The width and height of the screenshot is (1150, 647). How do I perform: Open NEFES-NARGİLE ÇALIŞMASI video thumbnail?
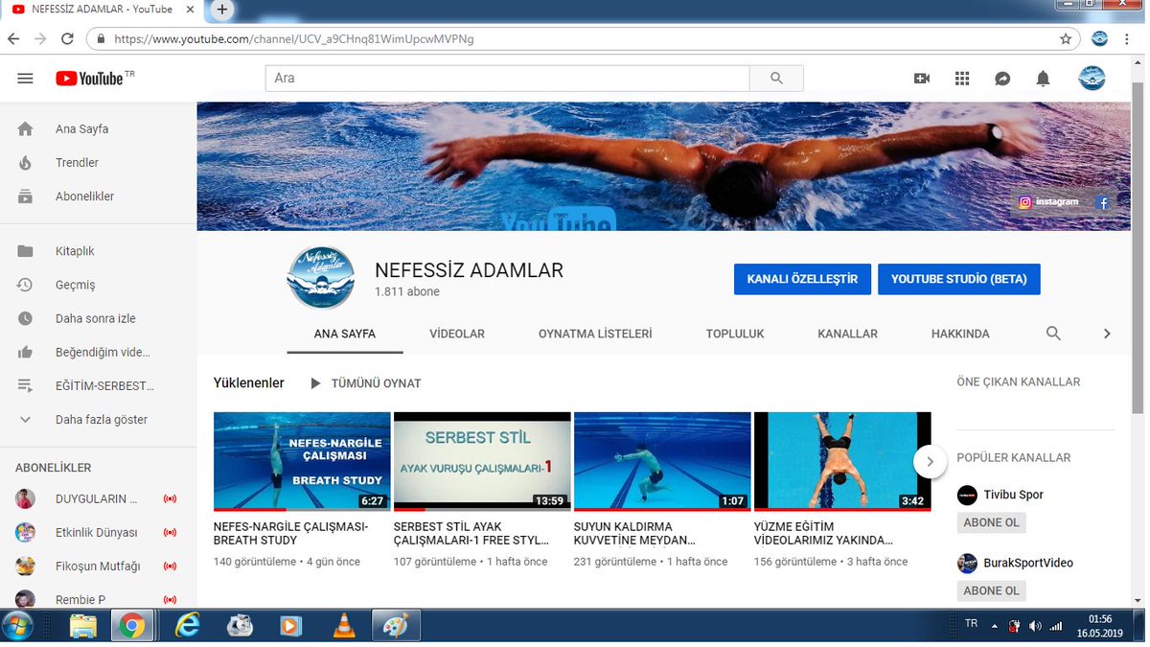tap(302, 461)
